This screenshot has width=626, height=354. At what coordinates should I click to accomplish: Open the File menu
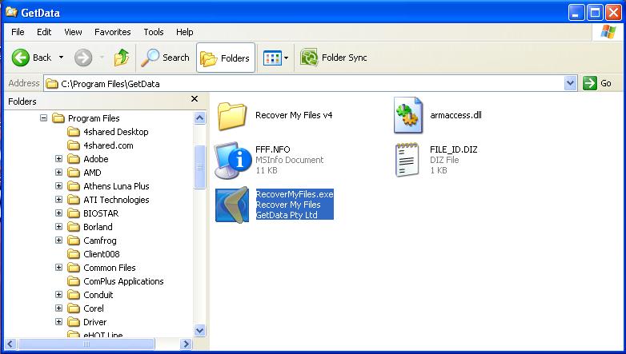pos(18,32)
